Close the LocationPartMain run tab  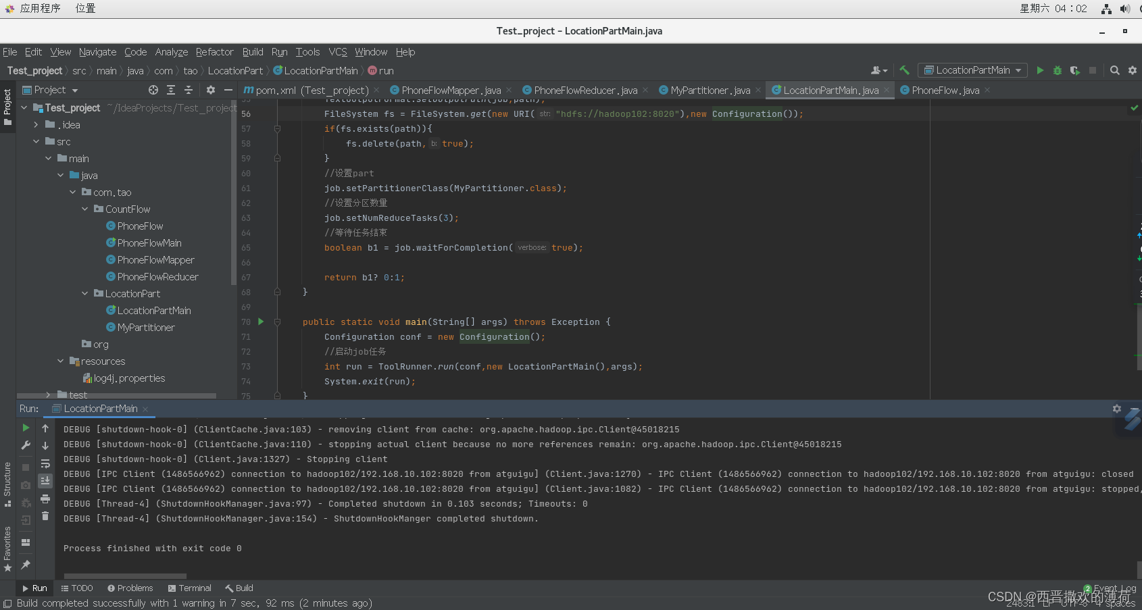point(145,409)
